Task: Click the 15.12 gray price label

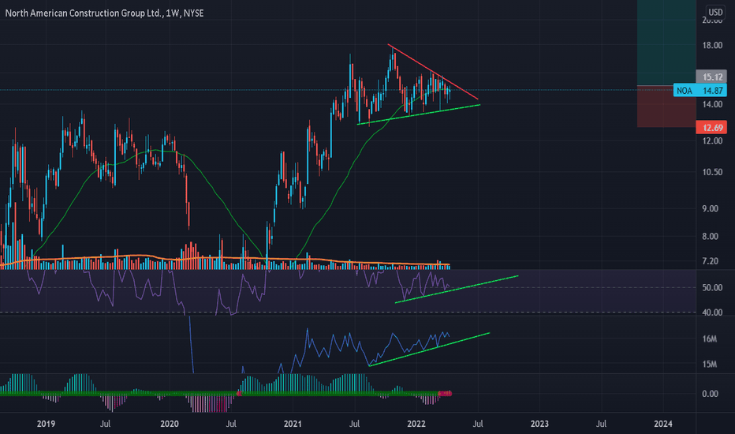Action: [711, 77]
